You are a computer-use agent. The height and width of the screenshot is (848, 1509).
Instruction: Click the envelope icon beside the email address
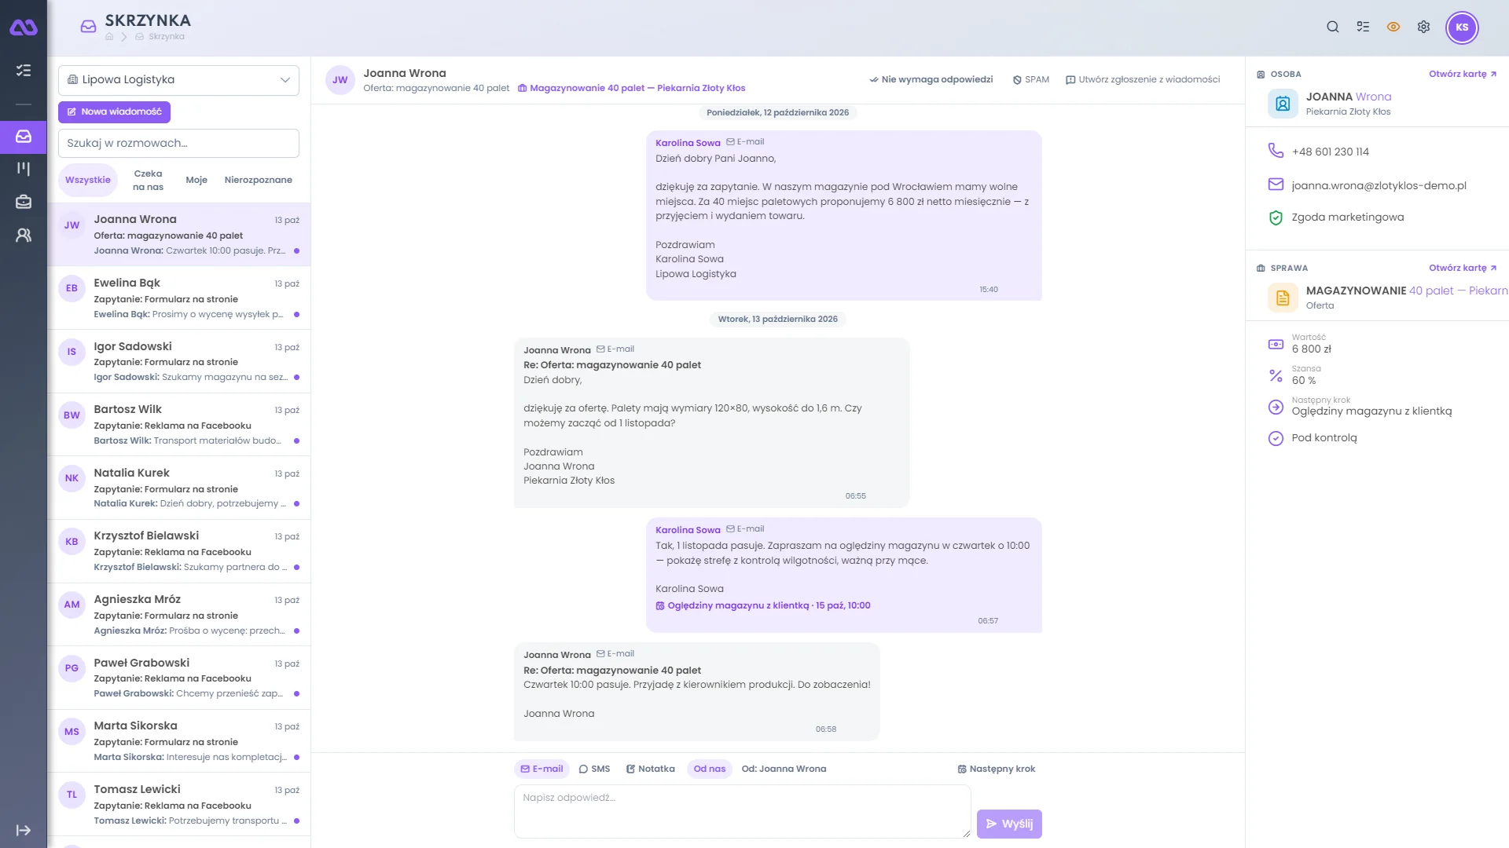(1276, 185)
